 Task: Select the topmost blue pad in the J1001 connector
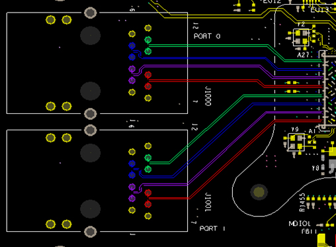[132, 164]
